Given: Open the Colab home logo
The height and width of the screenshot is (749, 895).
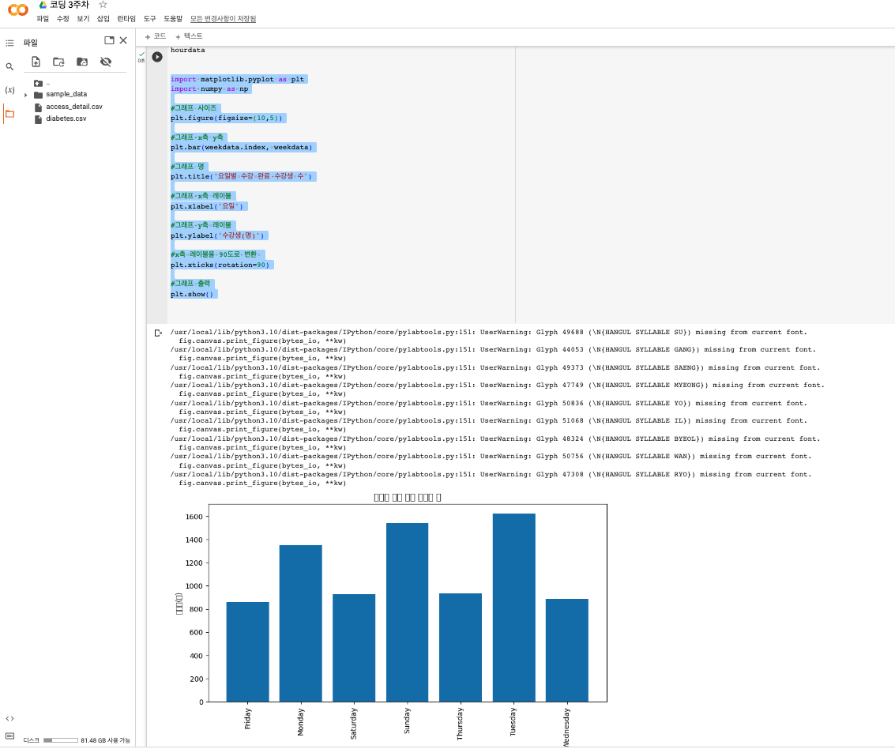Looking at the screenshot, I should click(17, 9).
